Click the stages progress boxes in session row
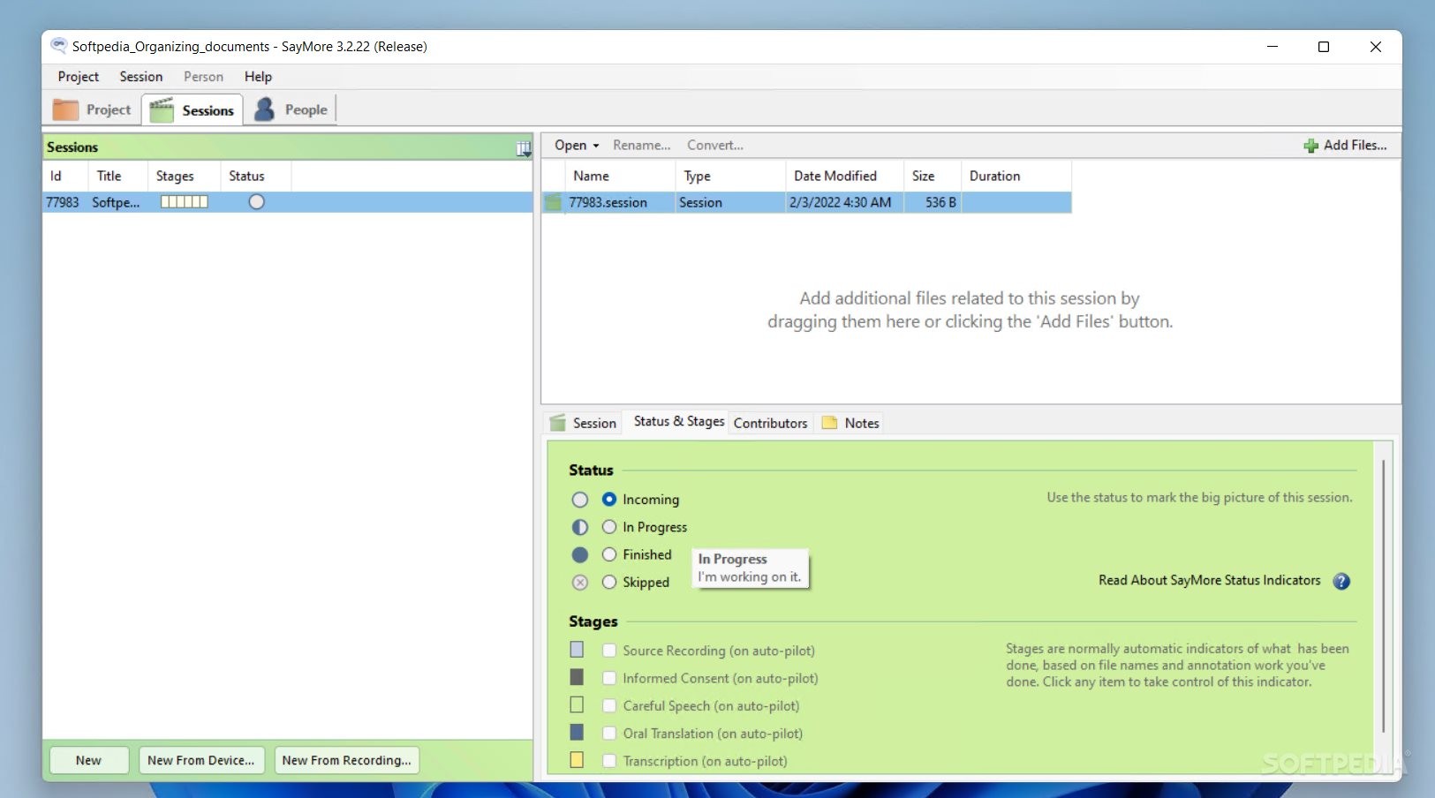Viewport: 1435px width, 798px height. coord(185,202)
